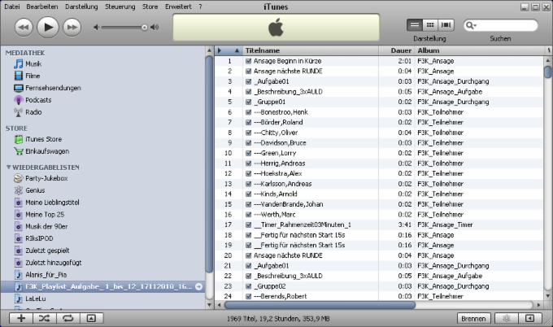Open Einkaufswagen shopping cart

pyautogui.click(x=47, y=151)
